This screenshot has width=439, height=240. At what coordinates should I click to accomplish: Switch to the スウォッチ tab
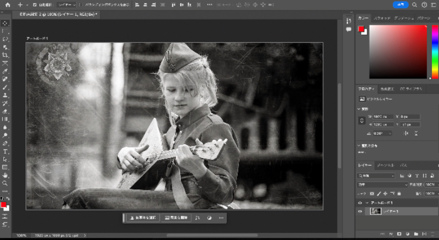(381, 18)
